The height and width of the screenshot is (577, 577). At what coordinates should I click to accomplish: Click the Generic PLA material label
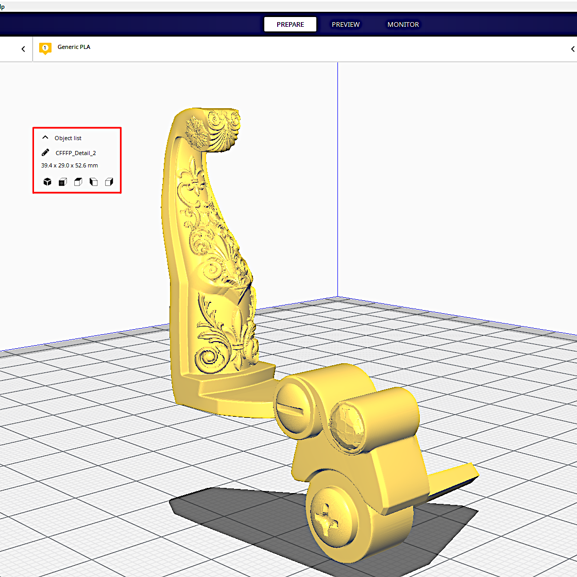click(x=74, y=46)
